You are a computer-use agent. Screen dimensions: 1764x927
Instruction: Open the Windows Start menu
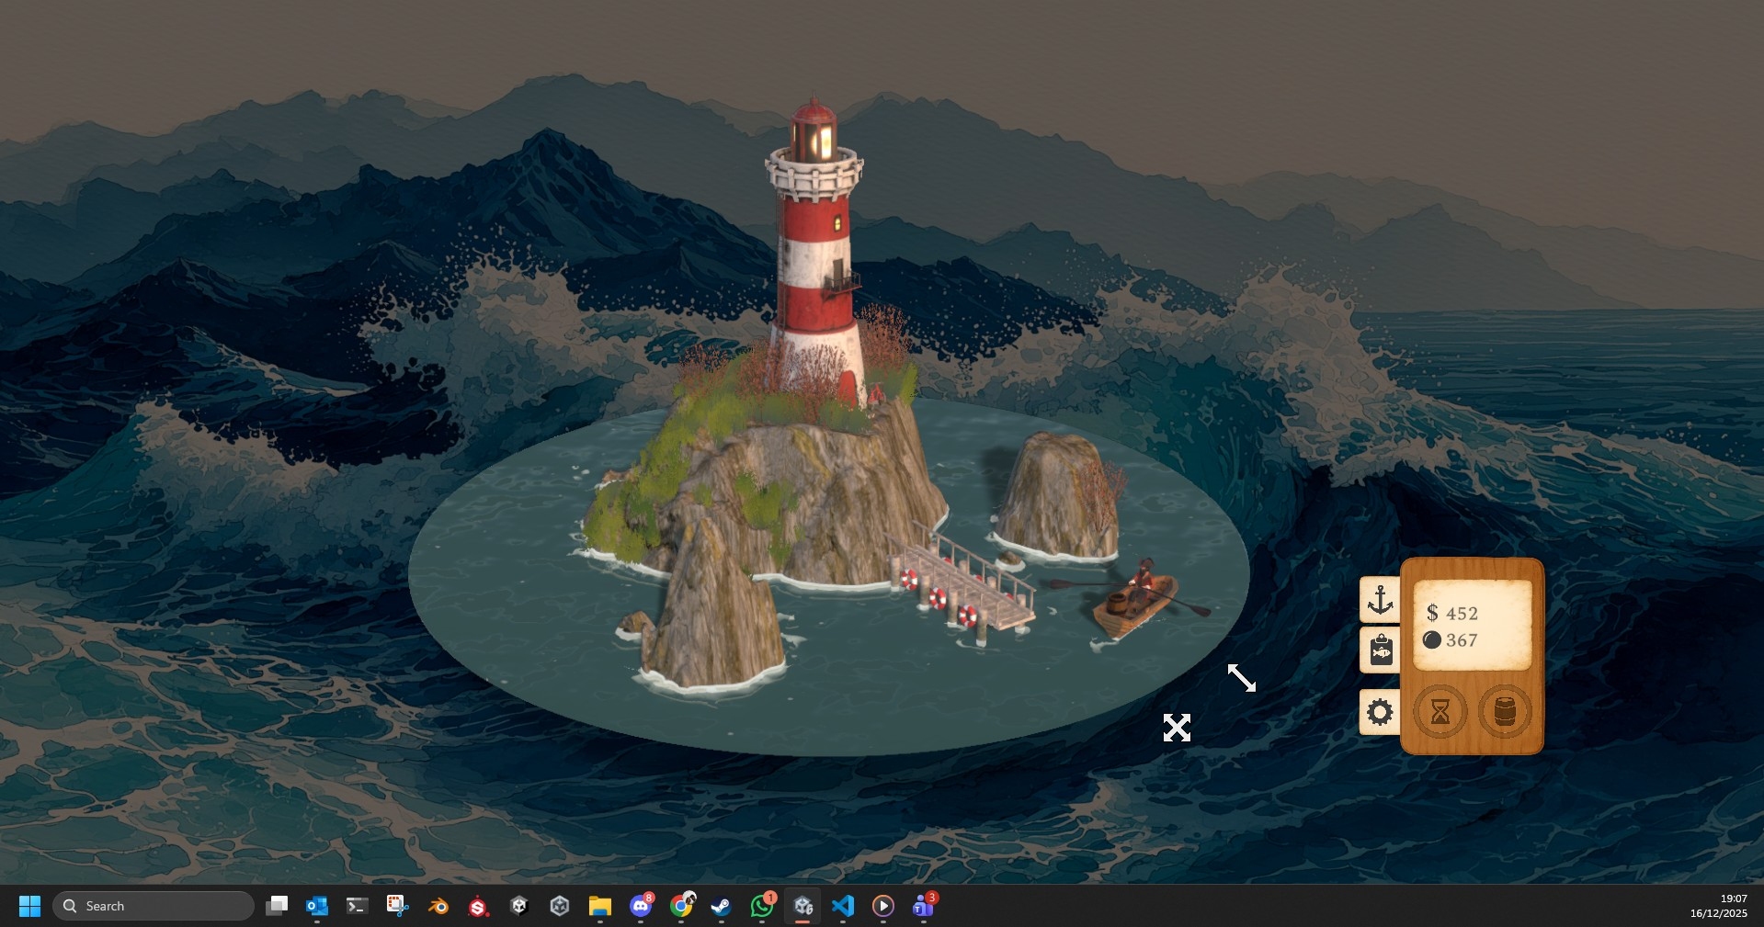click(29, 906)
